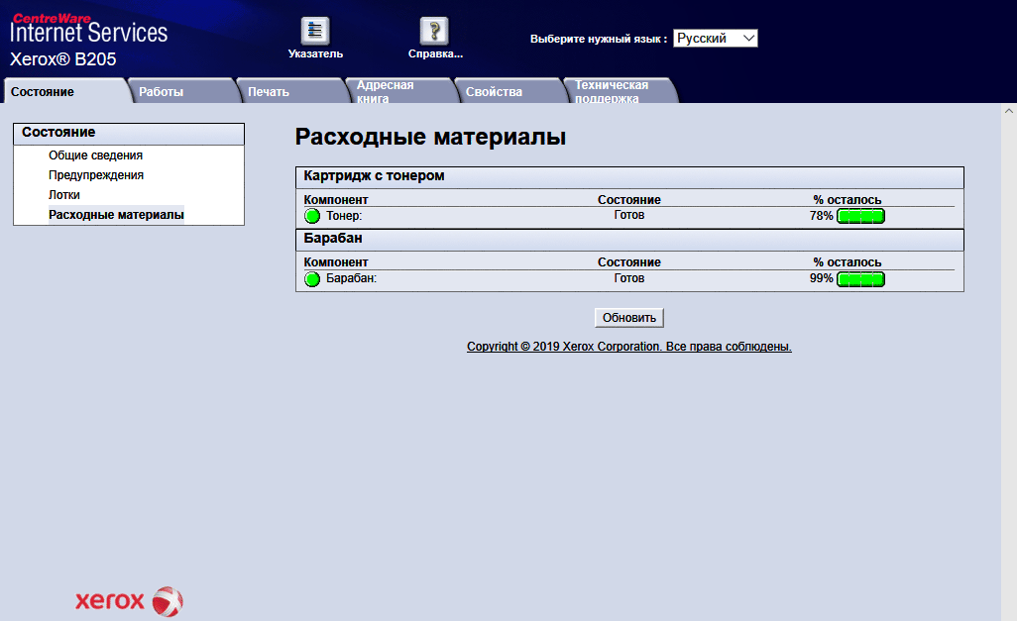Click the green status dot beside Тонер

(312, 216)
